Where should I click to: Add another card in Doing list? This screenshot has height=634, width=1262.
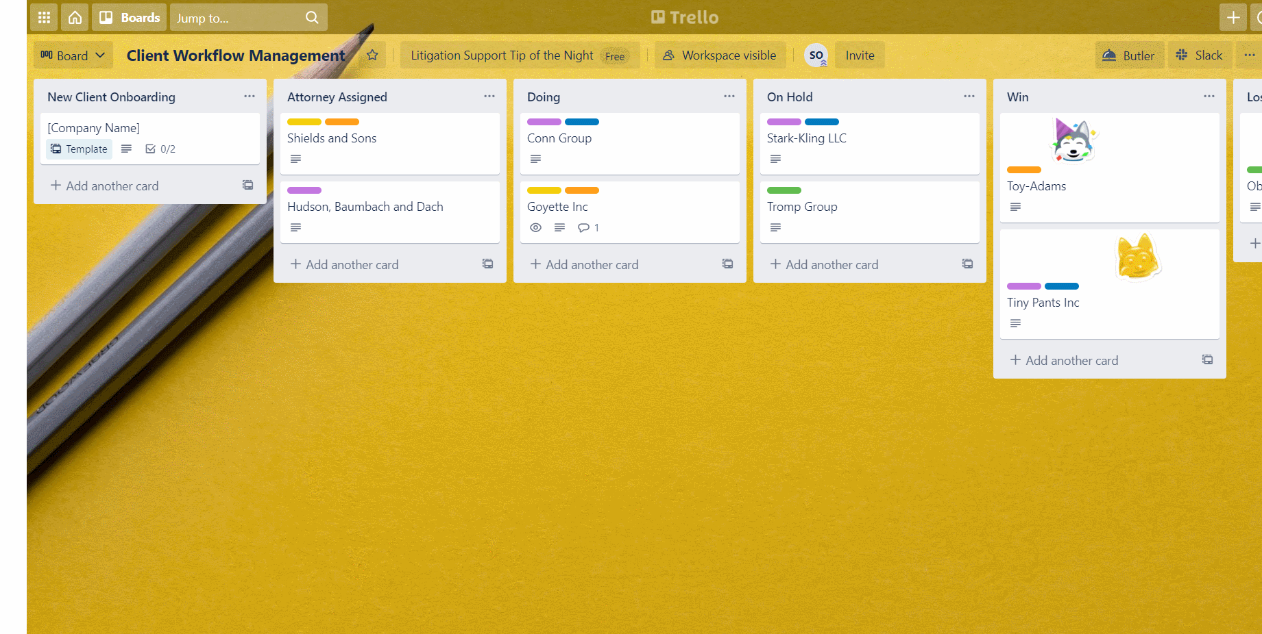tap(585, 264)
